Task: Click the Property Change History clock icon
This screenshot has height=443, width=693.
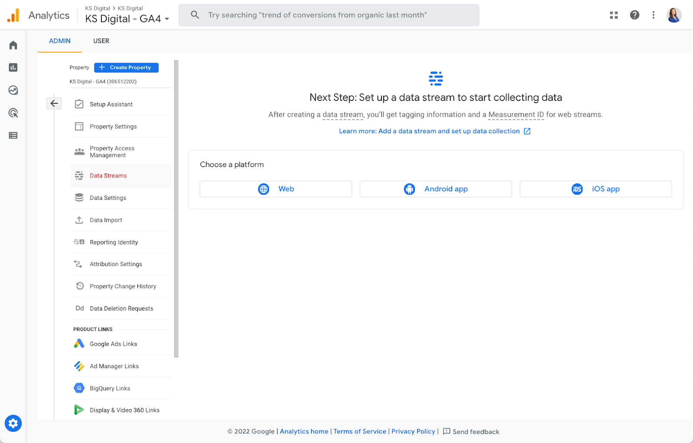Action: (80, 286)
